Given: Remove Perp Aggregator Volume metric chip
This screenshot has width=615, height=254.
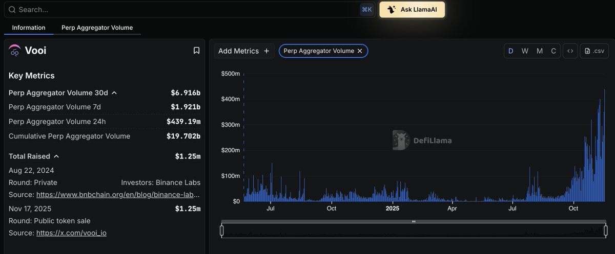Looking at the screenshot, I should 360,51.
